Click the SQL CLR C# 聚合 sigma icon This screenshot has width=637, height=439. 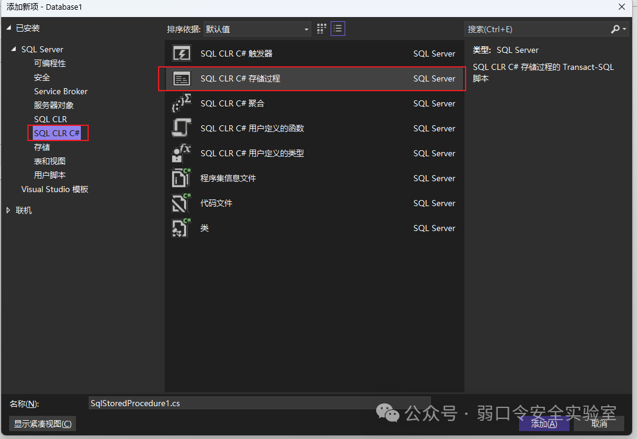pos(181,103)
